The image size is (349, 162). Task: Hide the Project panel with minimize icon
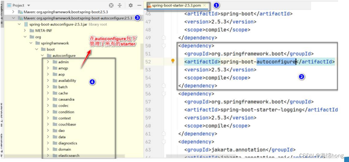tap(139, 5)
